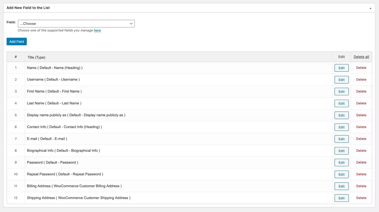
Task: Collapse the Add New Field panel toggle arrow
Action: (370, 8)
